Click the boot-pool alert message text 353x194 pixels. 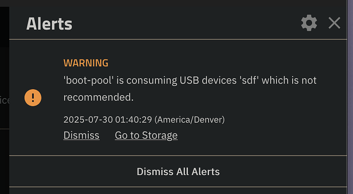(x=190, y=89)
